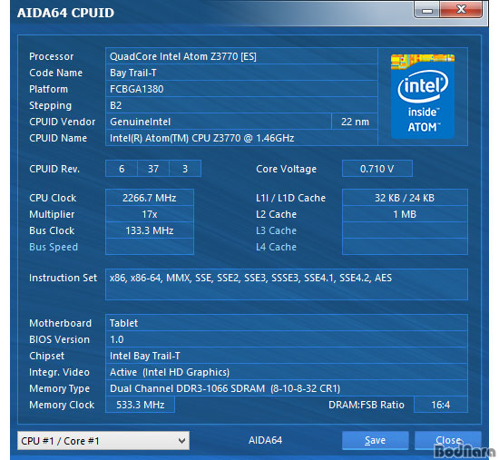Screen dimensions: 499x460
Task: Click the CPUID Vendor label
Action: (62, 122)
